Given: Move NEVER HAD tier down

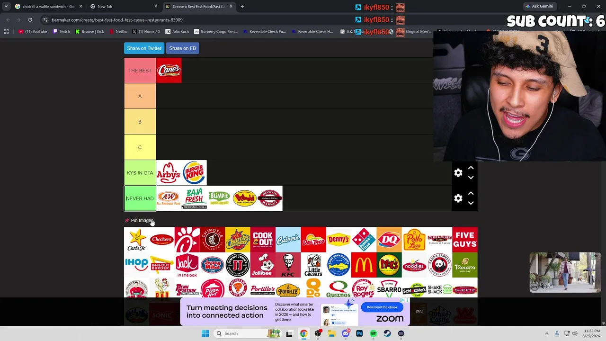Looking at the screenshot, I should click(x=471, y=203).
